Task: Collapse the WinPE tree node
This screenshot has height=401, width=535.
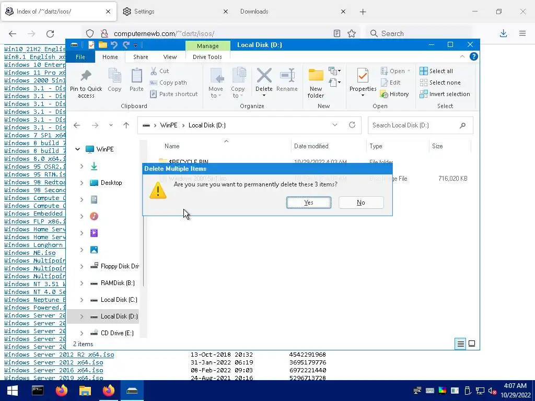Action: (78, 149)
